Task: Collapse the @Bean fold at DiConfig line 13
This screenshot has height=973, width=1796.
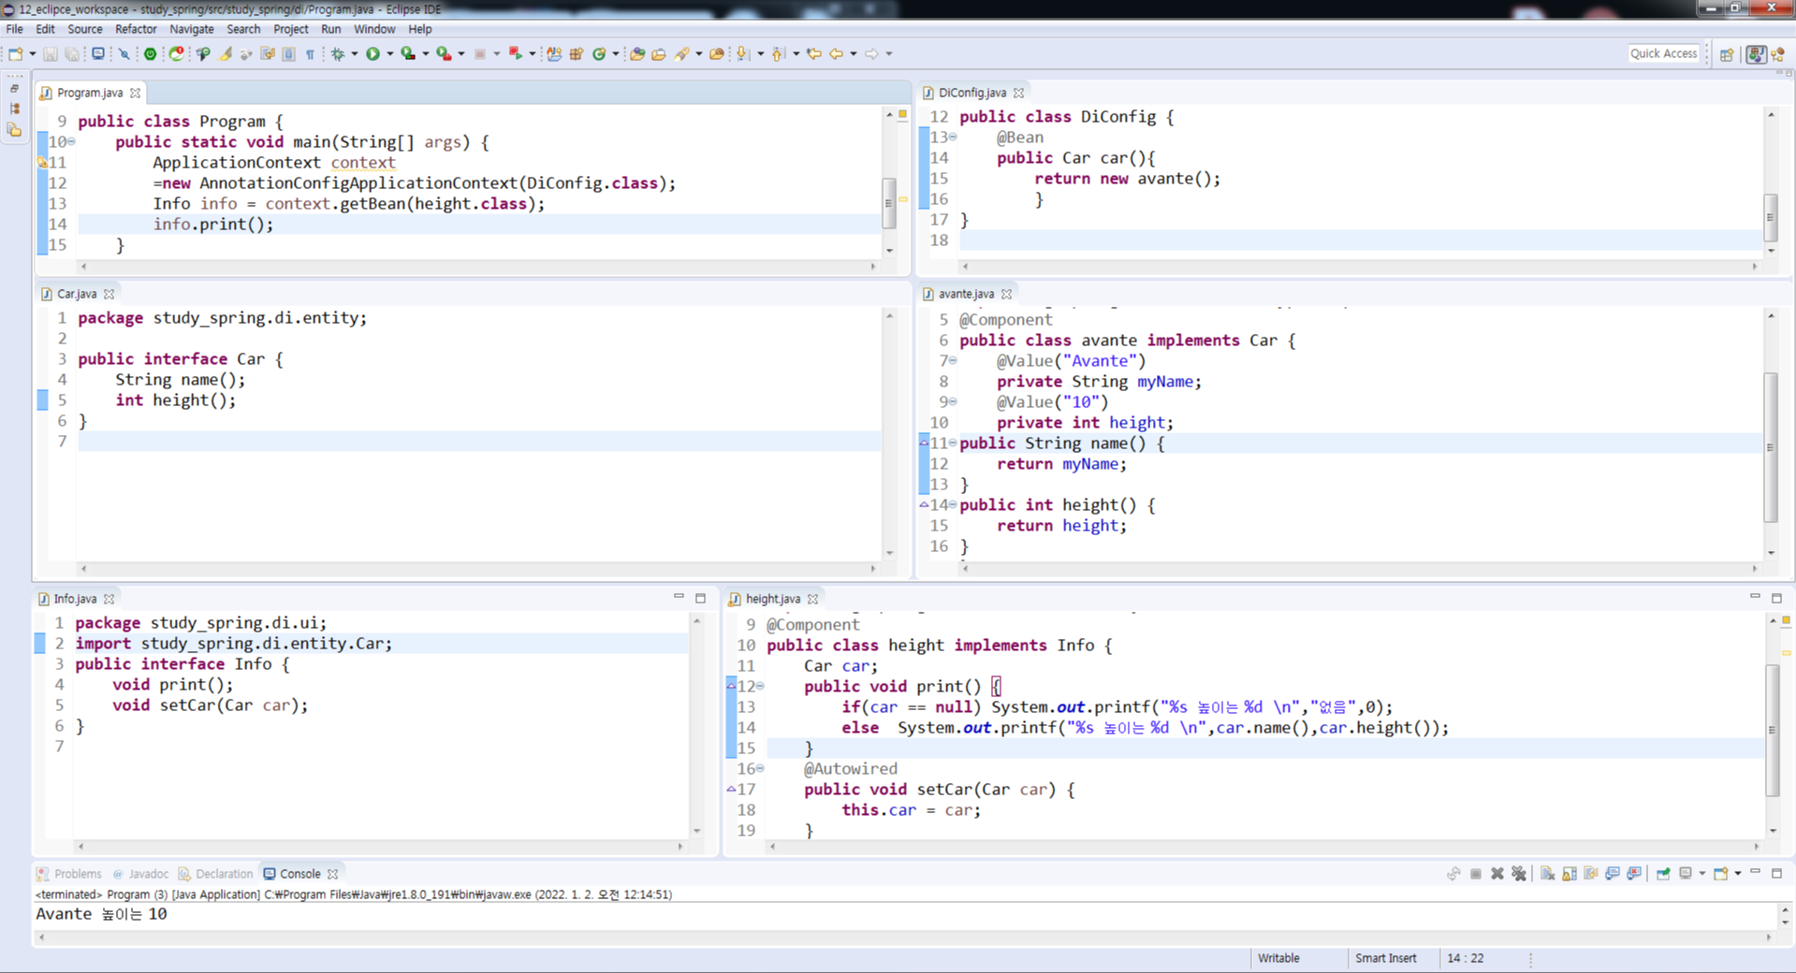Action: coord(953,138)
